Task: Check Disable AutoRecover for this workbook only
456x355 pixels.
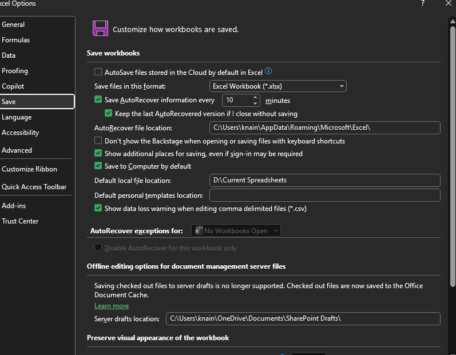Action: pos(98,248)
